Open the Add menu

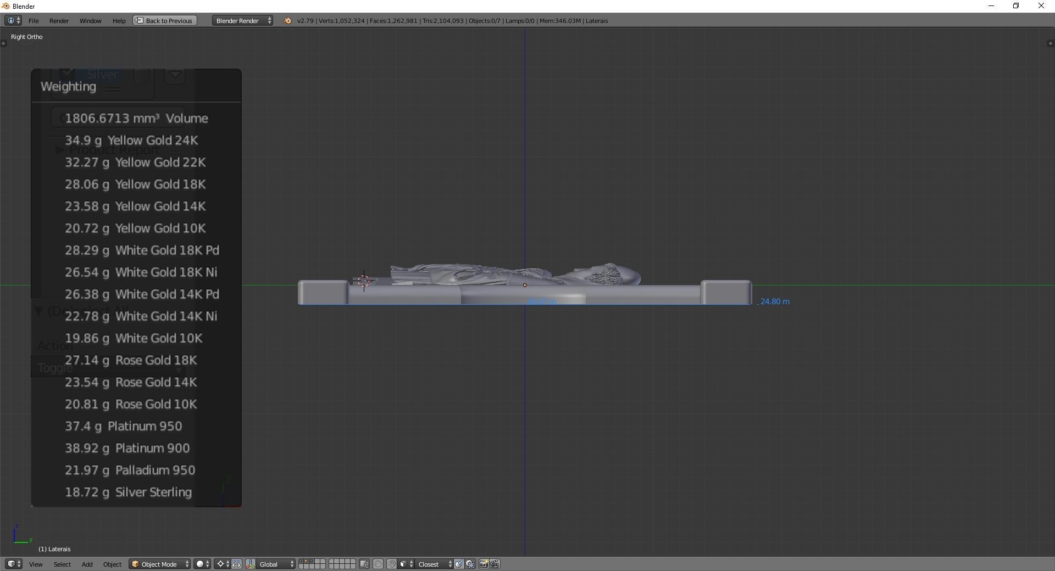[x=87, y=564]
